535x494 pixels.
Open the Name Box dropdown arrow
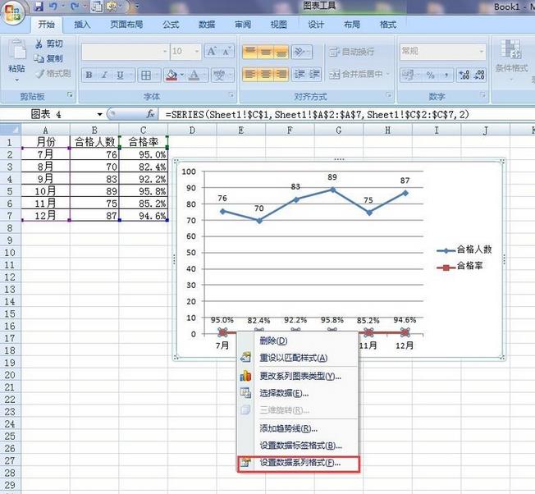(99, 114)
